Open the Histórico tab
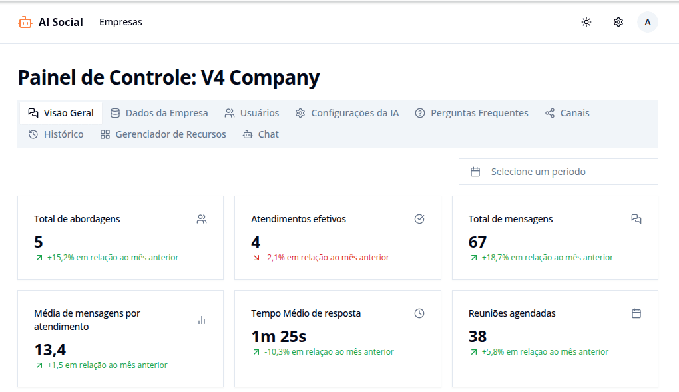The image size is (679, 392). (x=56, y=134)
